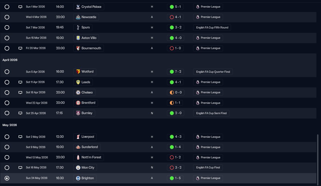Image resolution: width=321 pixels, height=186 pixels.
Task: Click the Watford club crest icon
Action: (x=78, y=72)
